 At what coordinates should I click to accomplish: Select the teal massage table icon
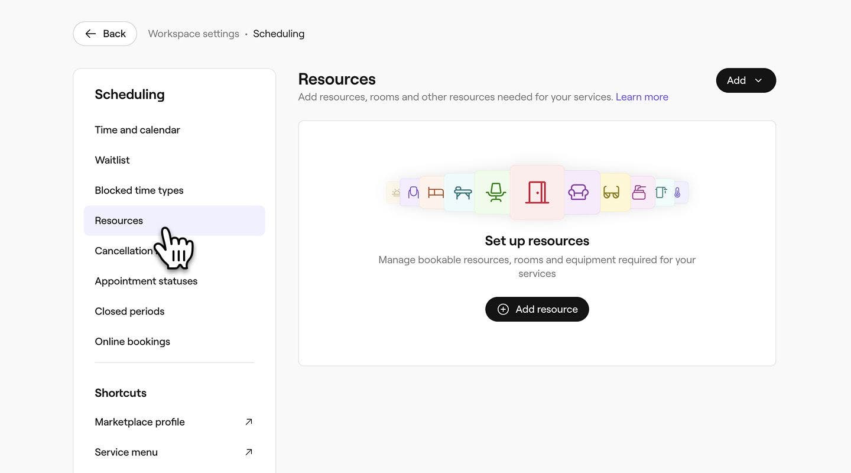(x=462, y=192)
